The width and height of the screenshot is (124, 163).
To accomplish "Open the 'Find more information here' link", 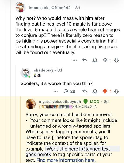I will pos(66,160).
